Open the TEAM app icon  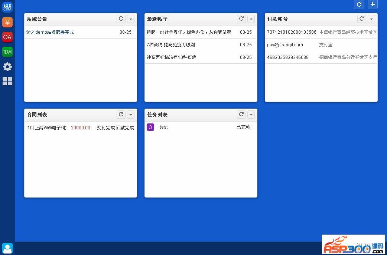[x=7, y=52]
